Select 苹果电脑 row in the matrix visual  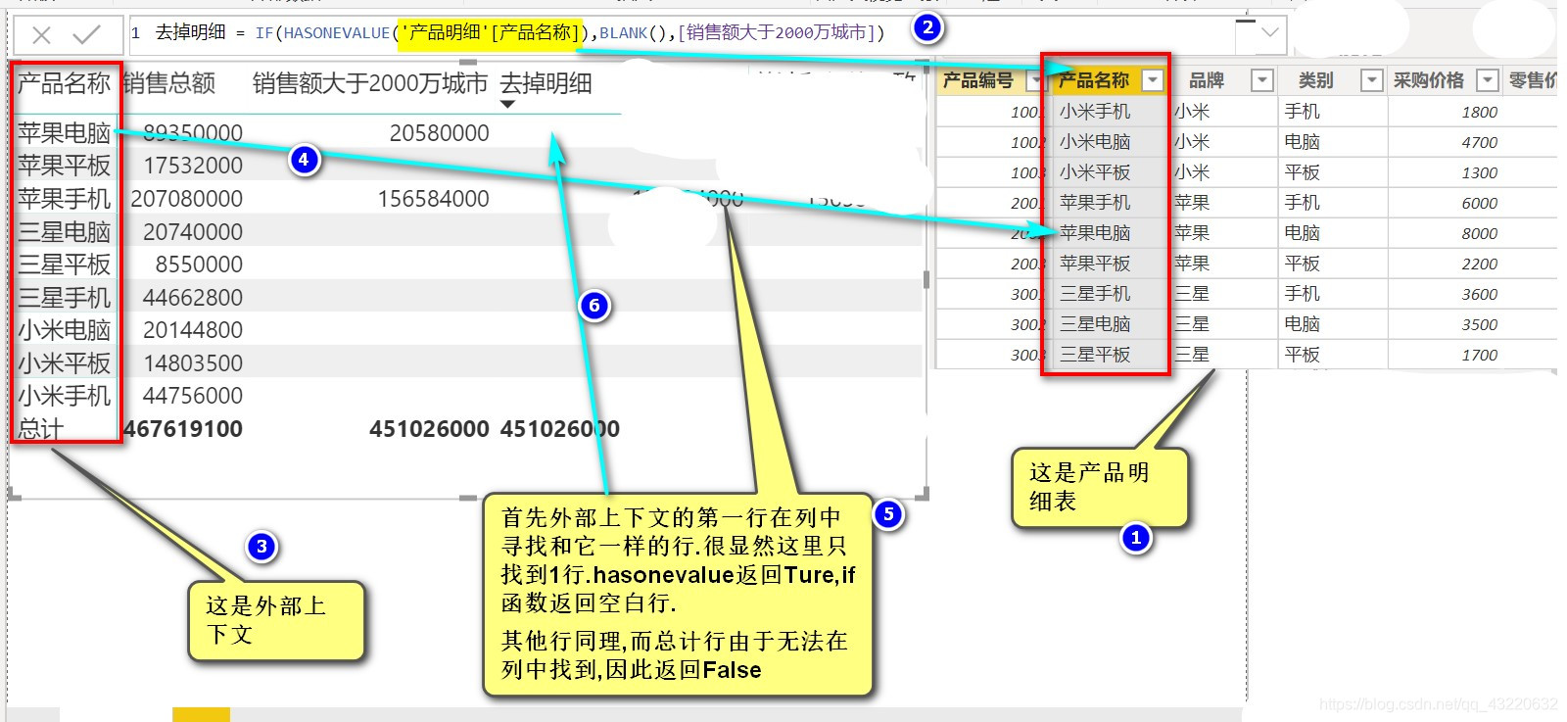(x=64, y=132)
